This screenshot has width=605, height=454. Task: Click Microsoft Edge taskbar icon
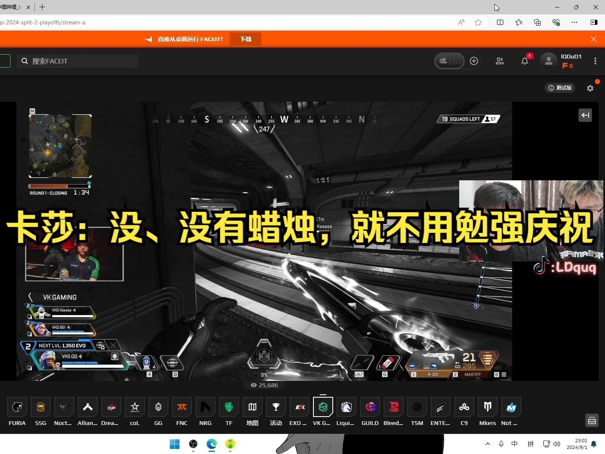[212, 444]
